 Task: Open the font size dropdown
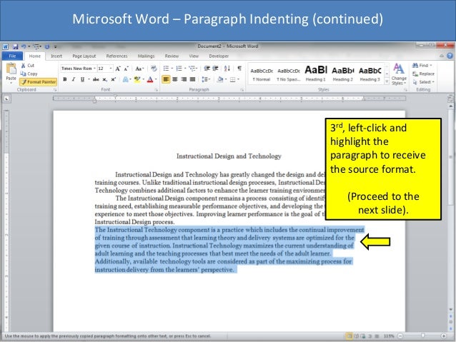111,69
